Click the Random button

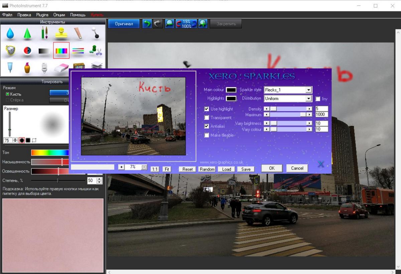pyautogui.click(x=207, y=169)
